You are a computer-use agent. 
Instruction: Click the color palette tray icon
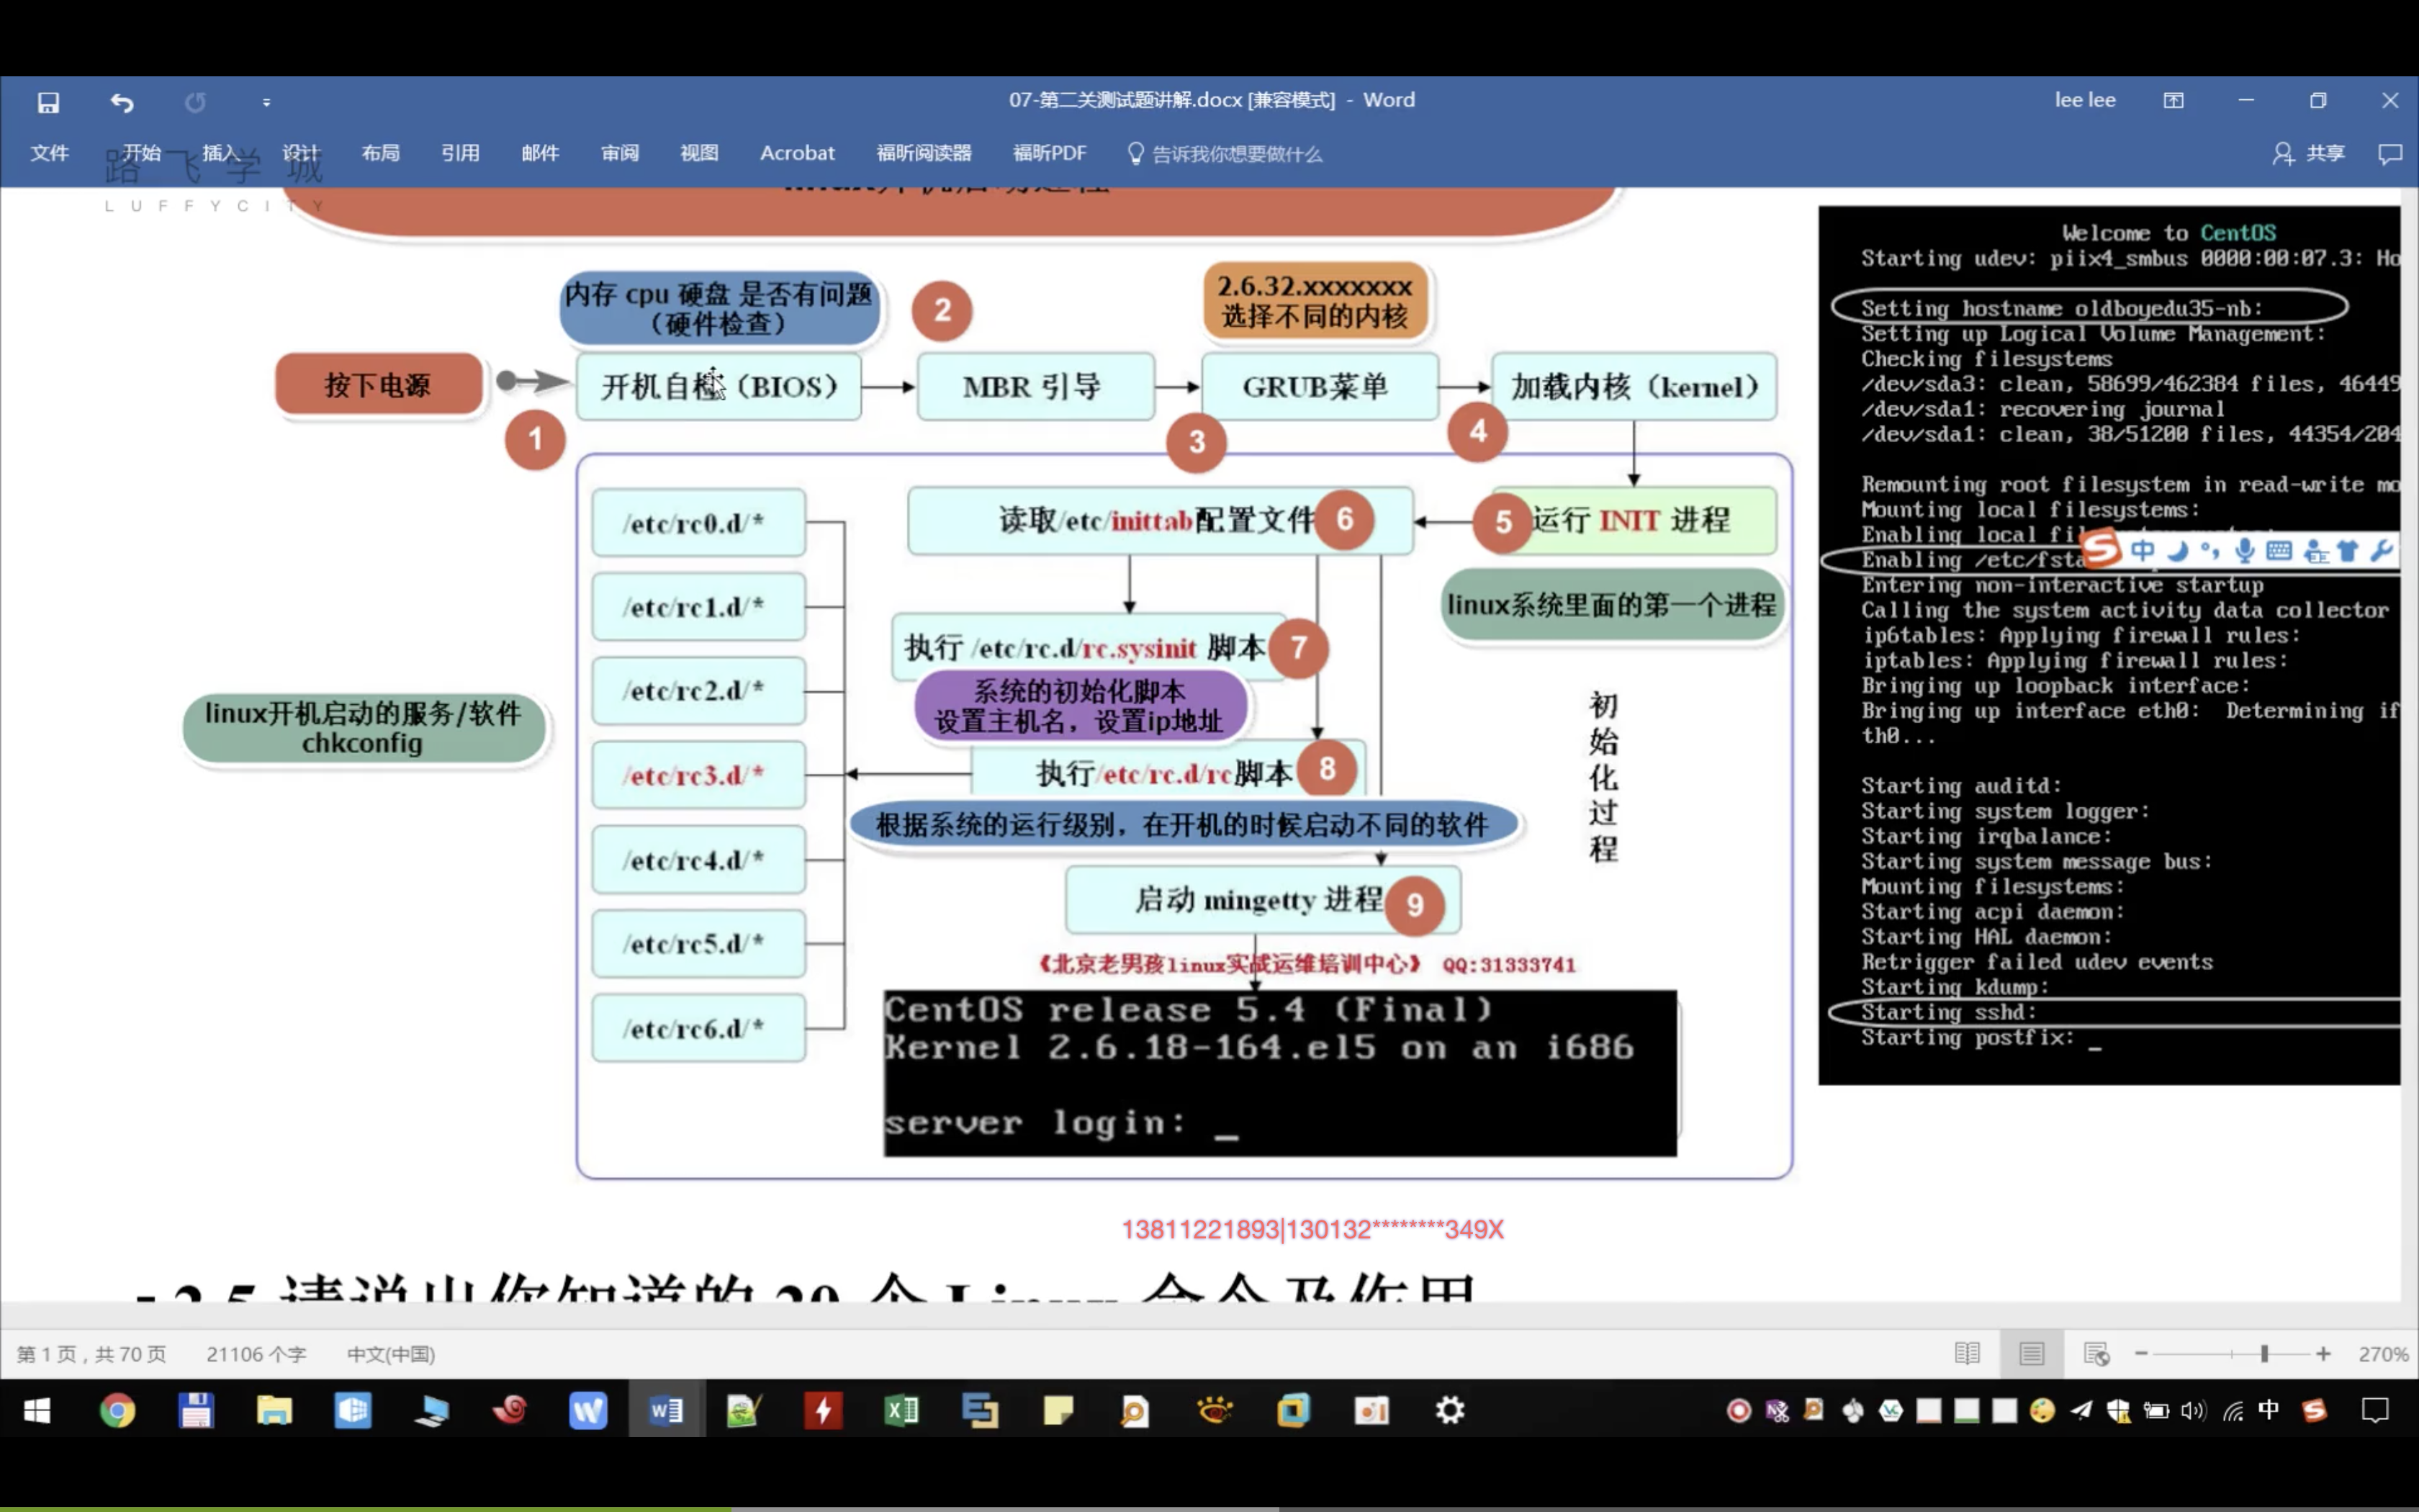point(2042,1410)
